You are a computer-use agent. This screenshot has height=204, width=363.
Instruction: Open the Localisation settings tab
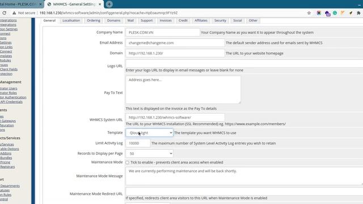click(x=71, y=20)
